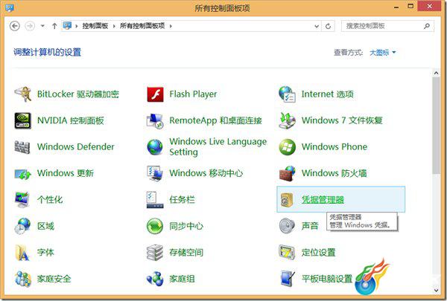The height and width of the screenshot is (301, 447).
Task: Open the Internet 选项 globe icon
Action: 287,94
